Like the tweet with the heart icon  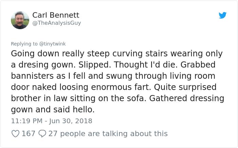click(15, 134)
